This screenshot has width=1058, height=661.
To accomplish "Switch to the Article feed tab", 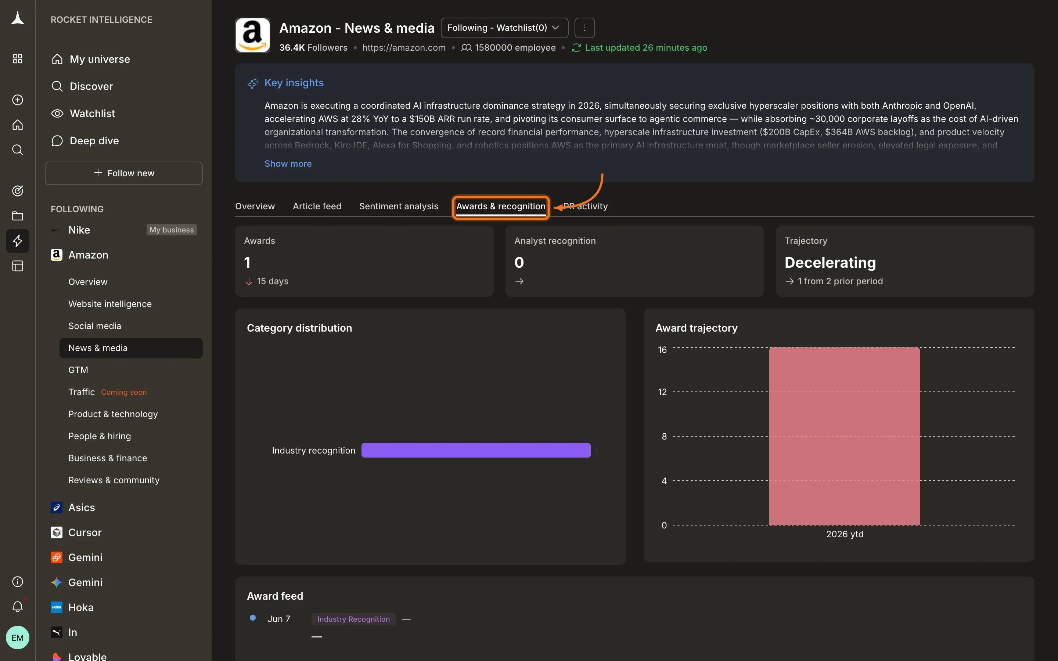I will (317, 206).
